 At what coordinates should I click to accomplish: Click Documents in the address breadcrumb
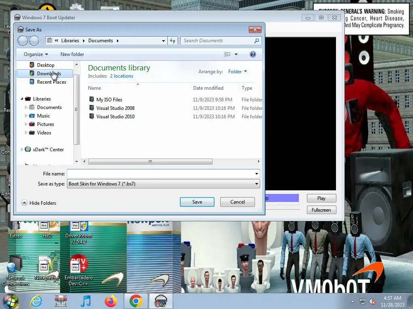[x=100, y=41]
